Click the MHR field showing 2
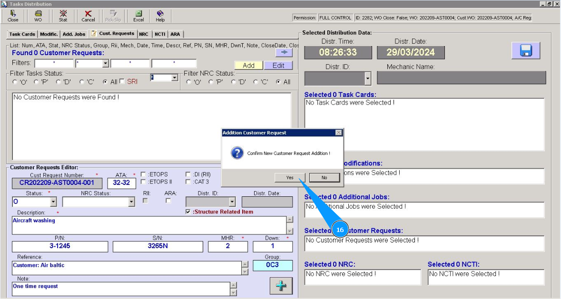 click(228, 247)
